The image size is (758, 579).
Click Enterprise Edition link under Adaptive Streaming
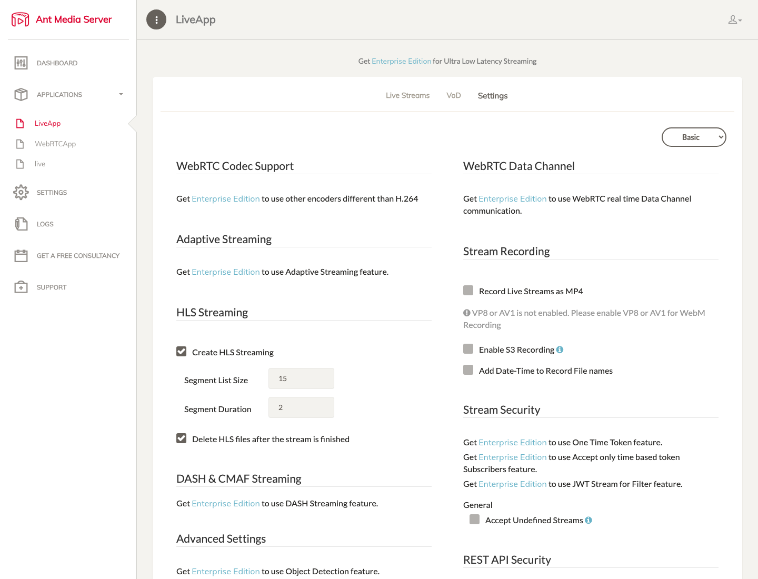tap(226, 272)
